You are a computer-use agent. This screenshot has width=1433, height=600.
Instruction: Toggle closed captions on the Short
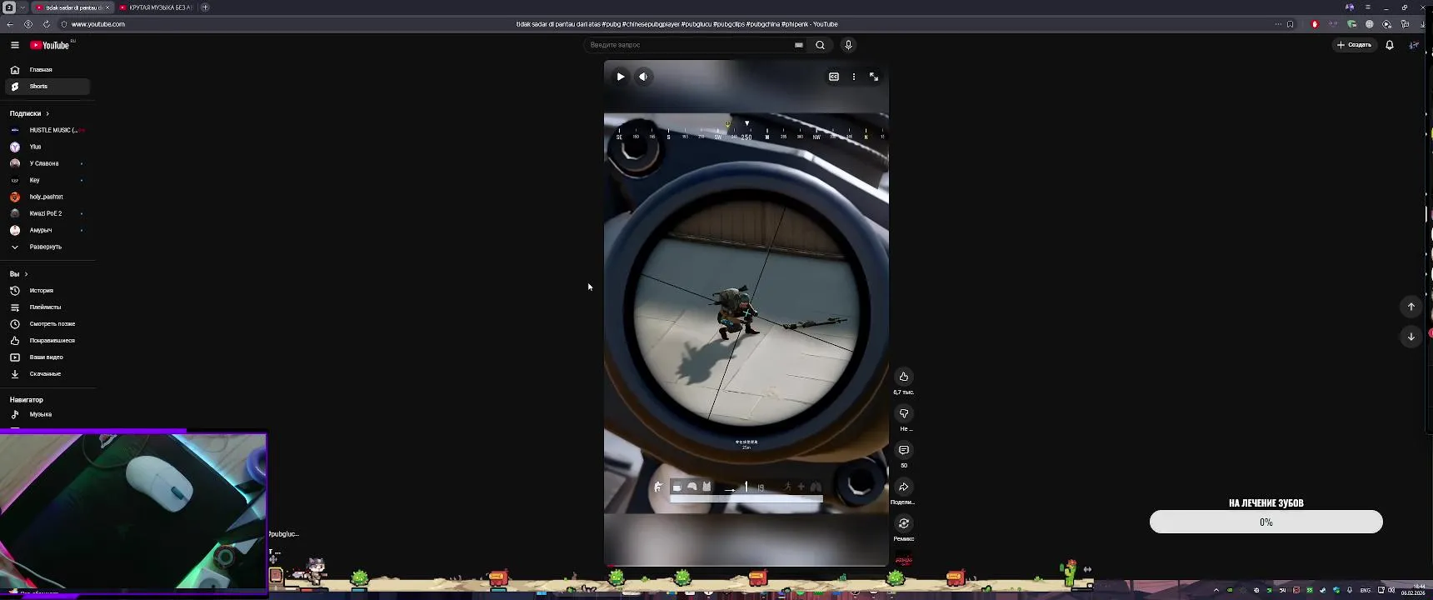(834, 77)
